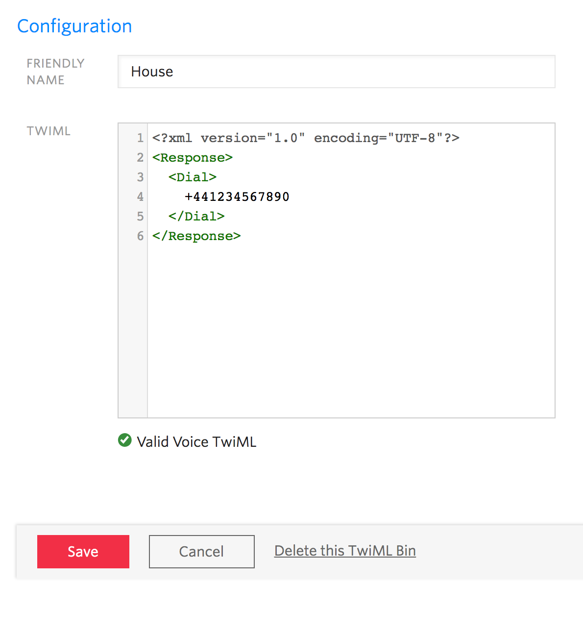Select line number 1 in gutter
Viewport: 583px width, 634px height.
click(x=140, y=138)
